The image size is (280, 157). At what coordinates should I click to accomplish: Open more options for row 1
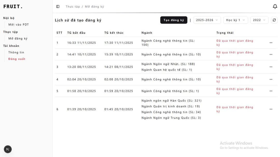(x=271, y=43)
